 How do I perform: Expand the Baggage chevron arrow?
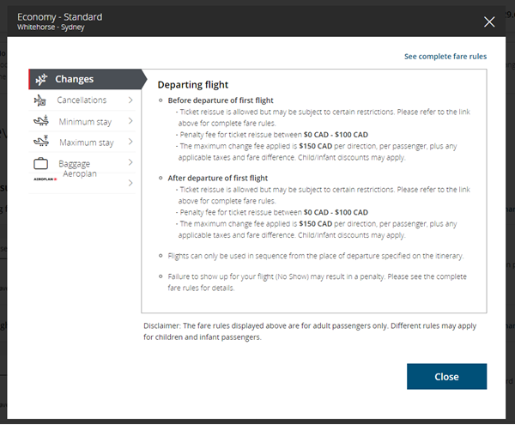click(x=130, y=162)
